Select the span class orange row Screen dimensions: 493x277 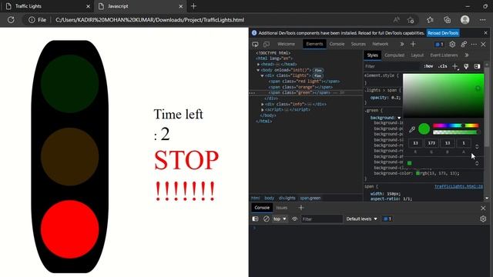click(300, 87)
